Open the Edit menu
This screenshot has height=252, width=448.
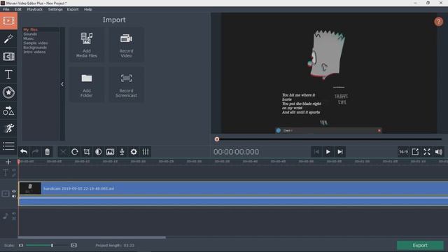(17, 9)
